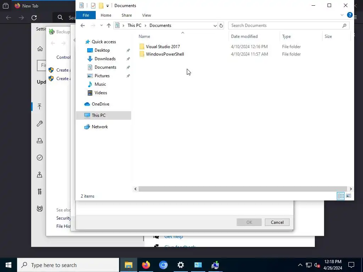Image resolution: width=363 pixels, height=272 pixels.
Task: Click This PC in address breadcrumb
Action: click(134, 25)
